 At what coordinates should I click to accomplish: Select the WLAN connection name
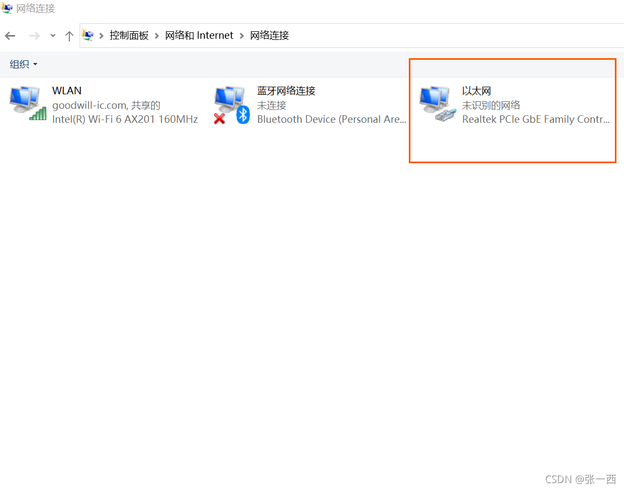point(67,91)
